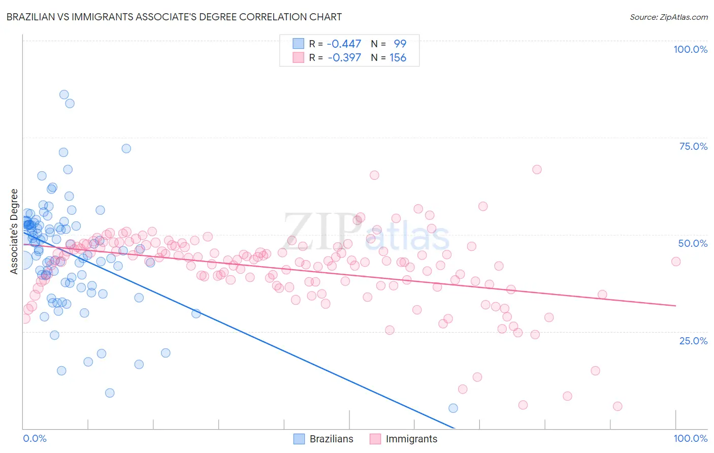Click the highest blue Brazilian data point
This screenshot has height=453, width=714.
coord(64,94)
